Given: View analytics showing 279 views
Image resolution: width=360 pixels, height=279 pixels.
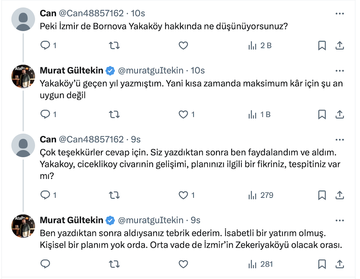Looking at the screenshot, I should pyautogui.click(x=261, y=195).
